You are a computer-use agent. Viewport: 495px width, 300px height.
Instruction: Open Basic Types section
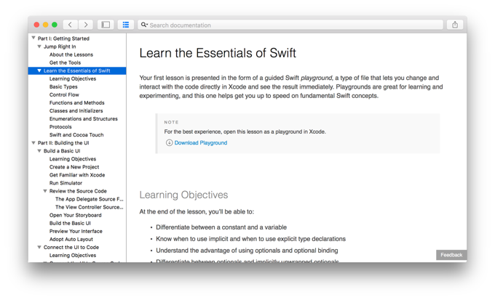coord(63,86)
